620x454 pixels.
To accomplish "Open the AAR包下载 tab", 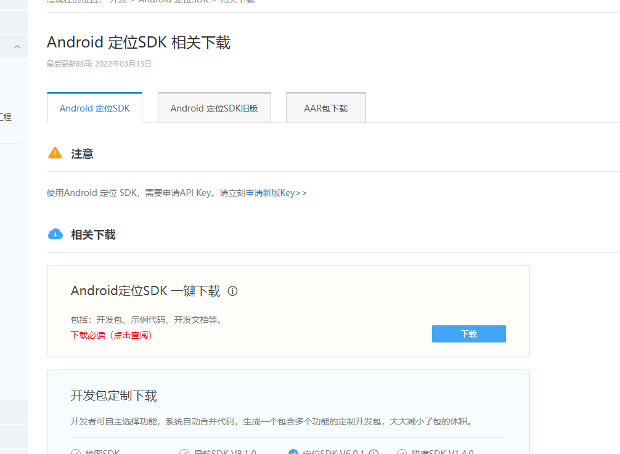I will coord(325,107).
